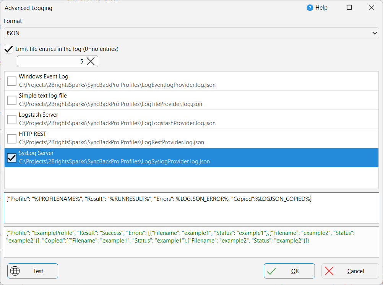Click the globe icon on the Test button
This screenshot has height=285, width=383.
point(15,271)
